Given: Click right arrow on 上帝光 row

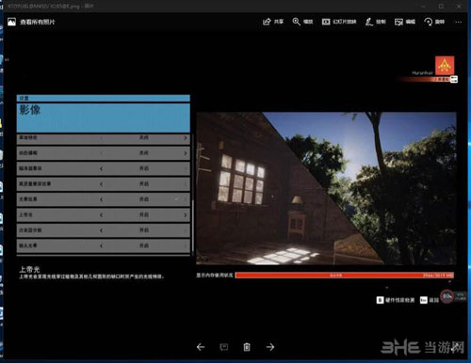Looking at the screenshot, I should [x=186, y=215].
